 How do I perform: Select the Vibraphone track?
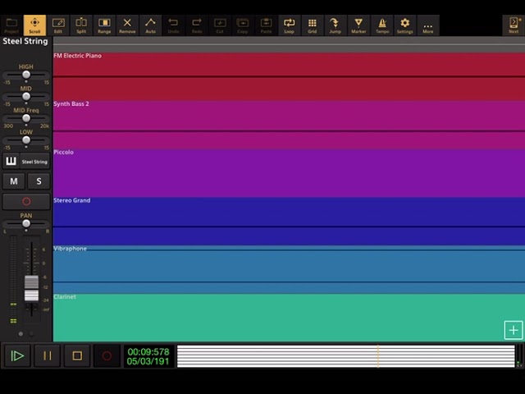[289, 269]
